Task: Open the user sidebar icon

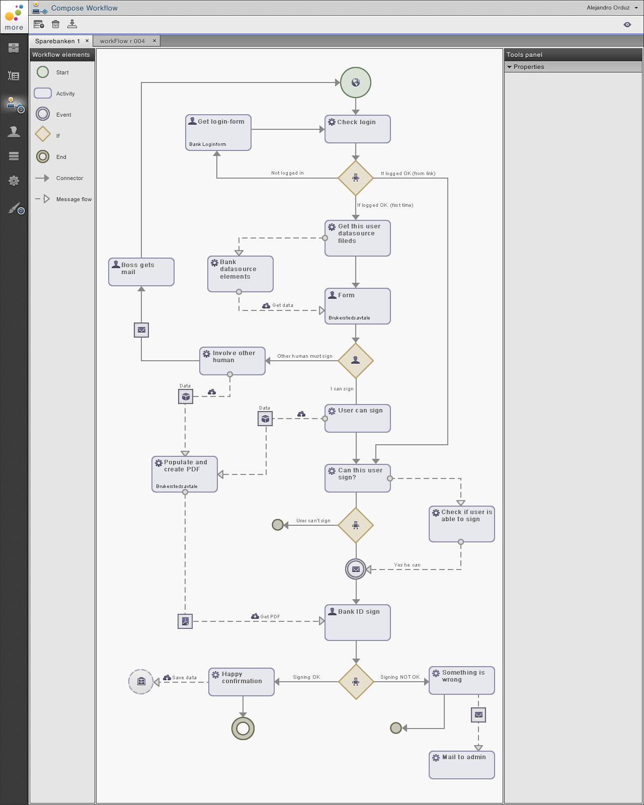Action: pos(14,132)
